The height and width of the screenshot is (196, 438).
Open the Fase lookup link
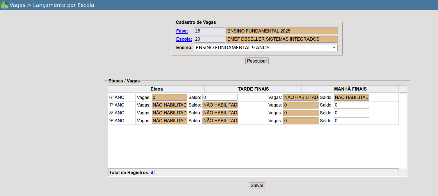(182, 31)
